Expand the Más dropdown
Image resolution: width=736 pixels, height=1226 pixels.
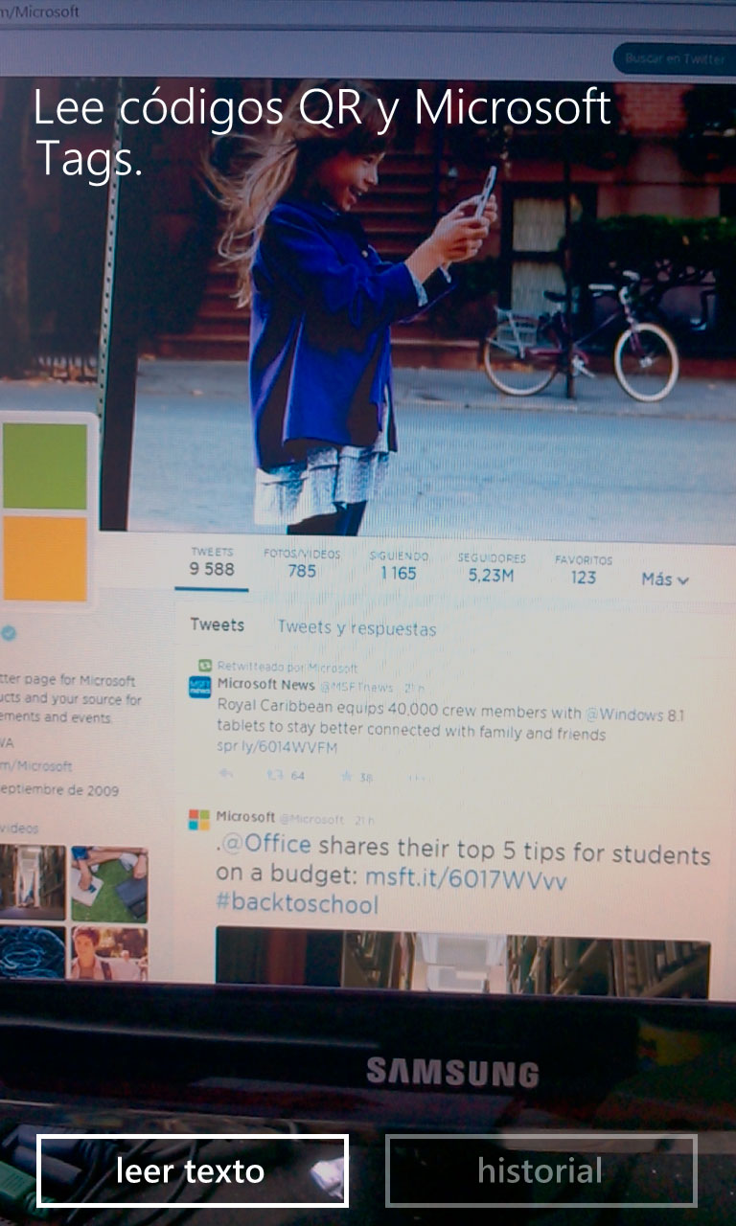(665, 579)
